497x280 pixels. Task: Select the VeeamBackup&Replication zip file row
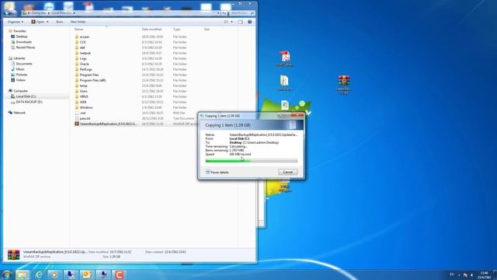(x=137, y=124)
